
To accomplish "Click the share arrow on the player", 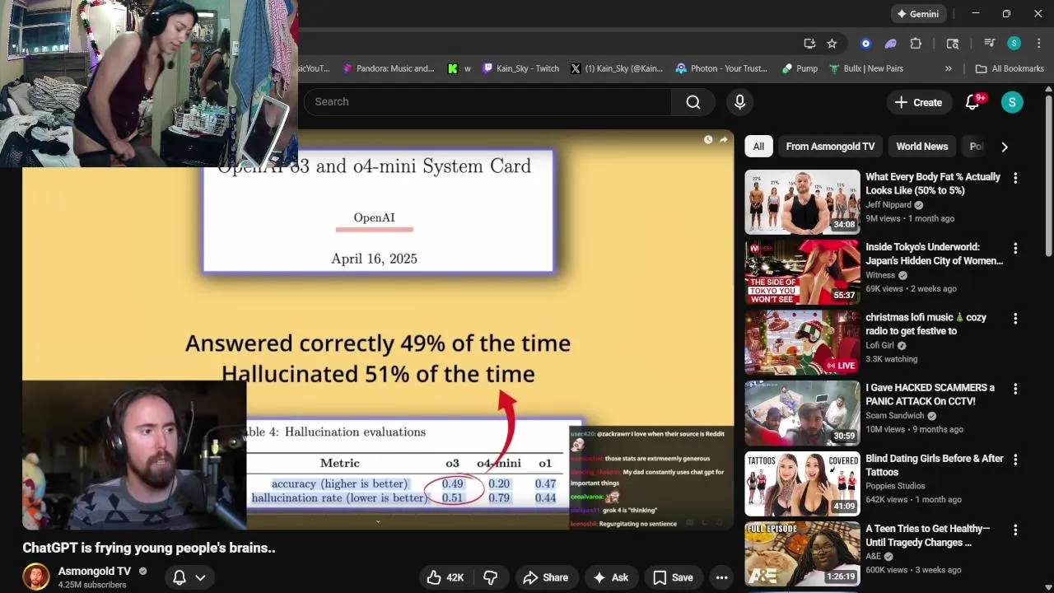I will (723, 140).
